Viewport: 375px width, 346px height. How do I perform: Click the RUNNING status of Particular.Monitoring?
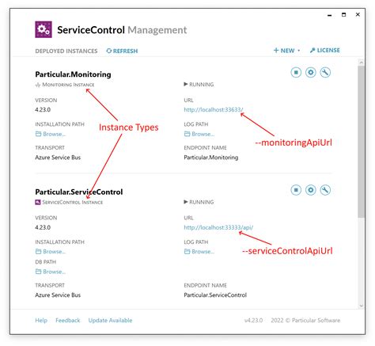point(199,85)
